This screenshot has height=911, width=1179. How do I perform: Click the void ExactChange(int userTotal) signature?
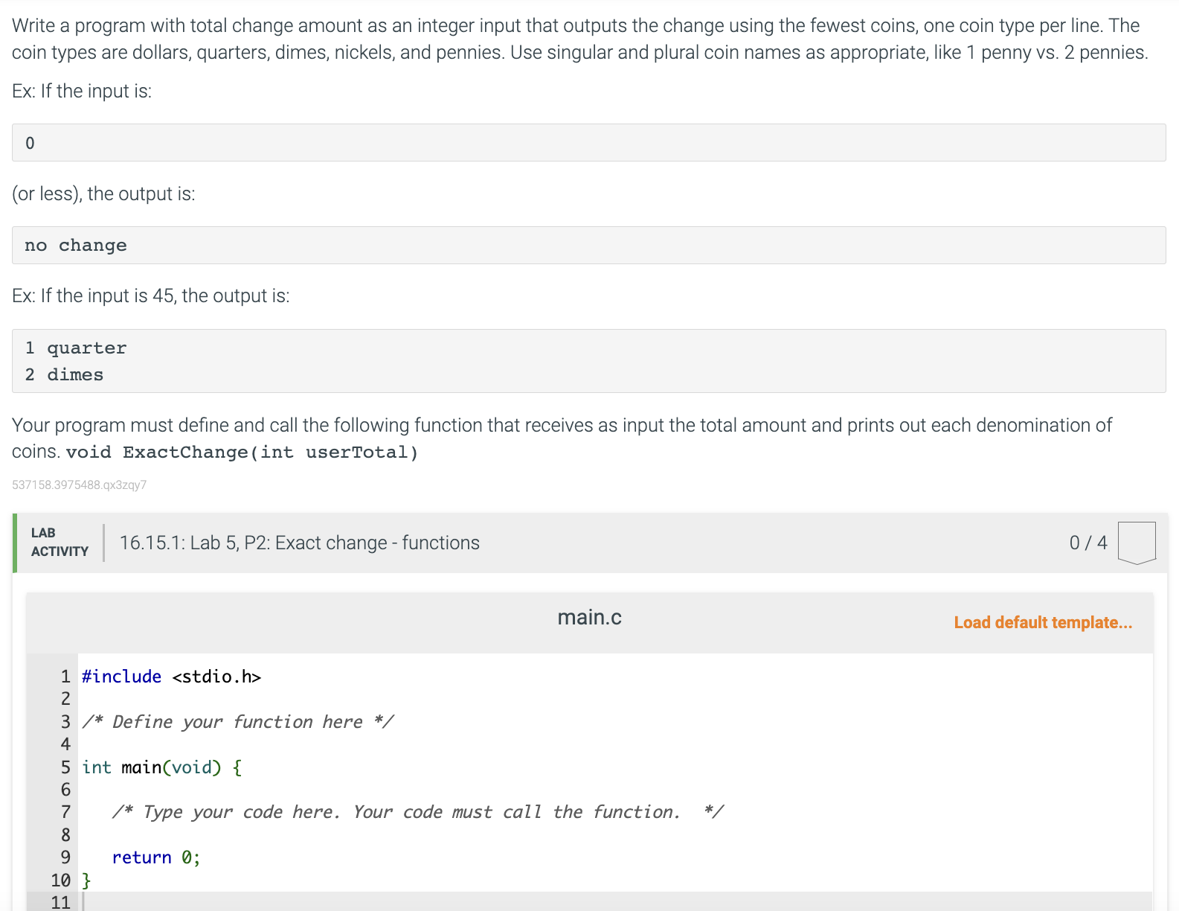[242, 453]
